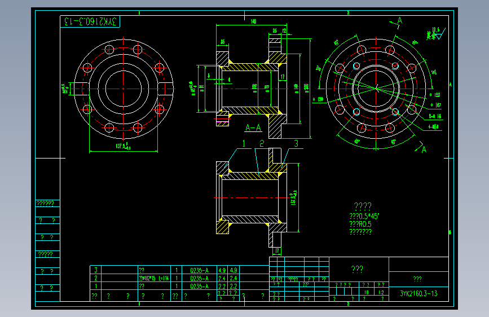Select the 17 dimension below the lower section view
The height and width of the screenshot is (317, 489).
(277, 250)
